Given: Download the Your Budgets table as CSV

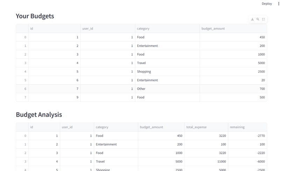Looking at the screenshot, I should click(x=252, y=19).
